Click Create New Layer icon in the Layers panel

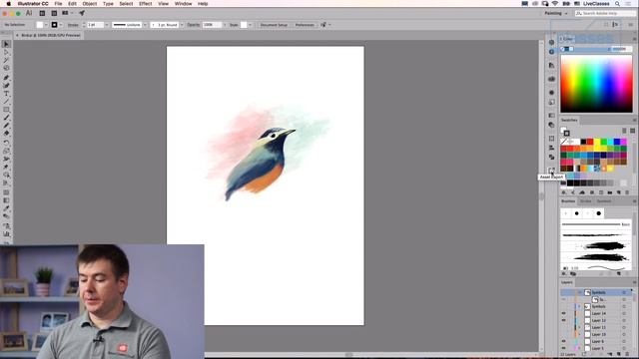click(619, 355)
